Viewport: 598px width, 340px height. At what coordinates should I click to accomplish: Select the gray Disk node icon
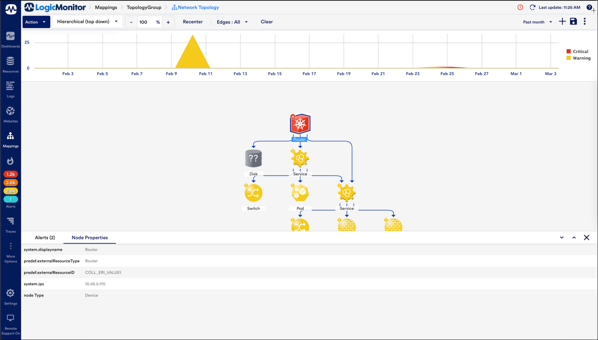click(253, 158)
